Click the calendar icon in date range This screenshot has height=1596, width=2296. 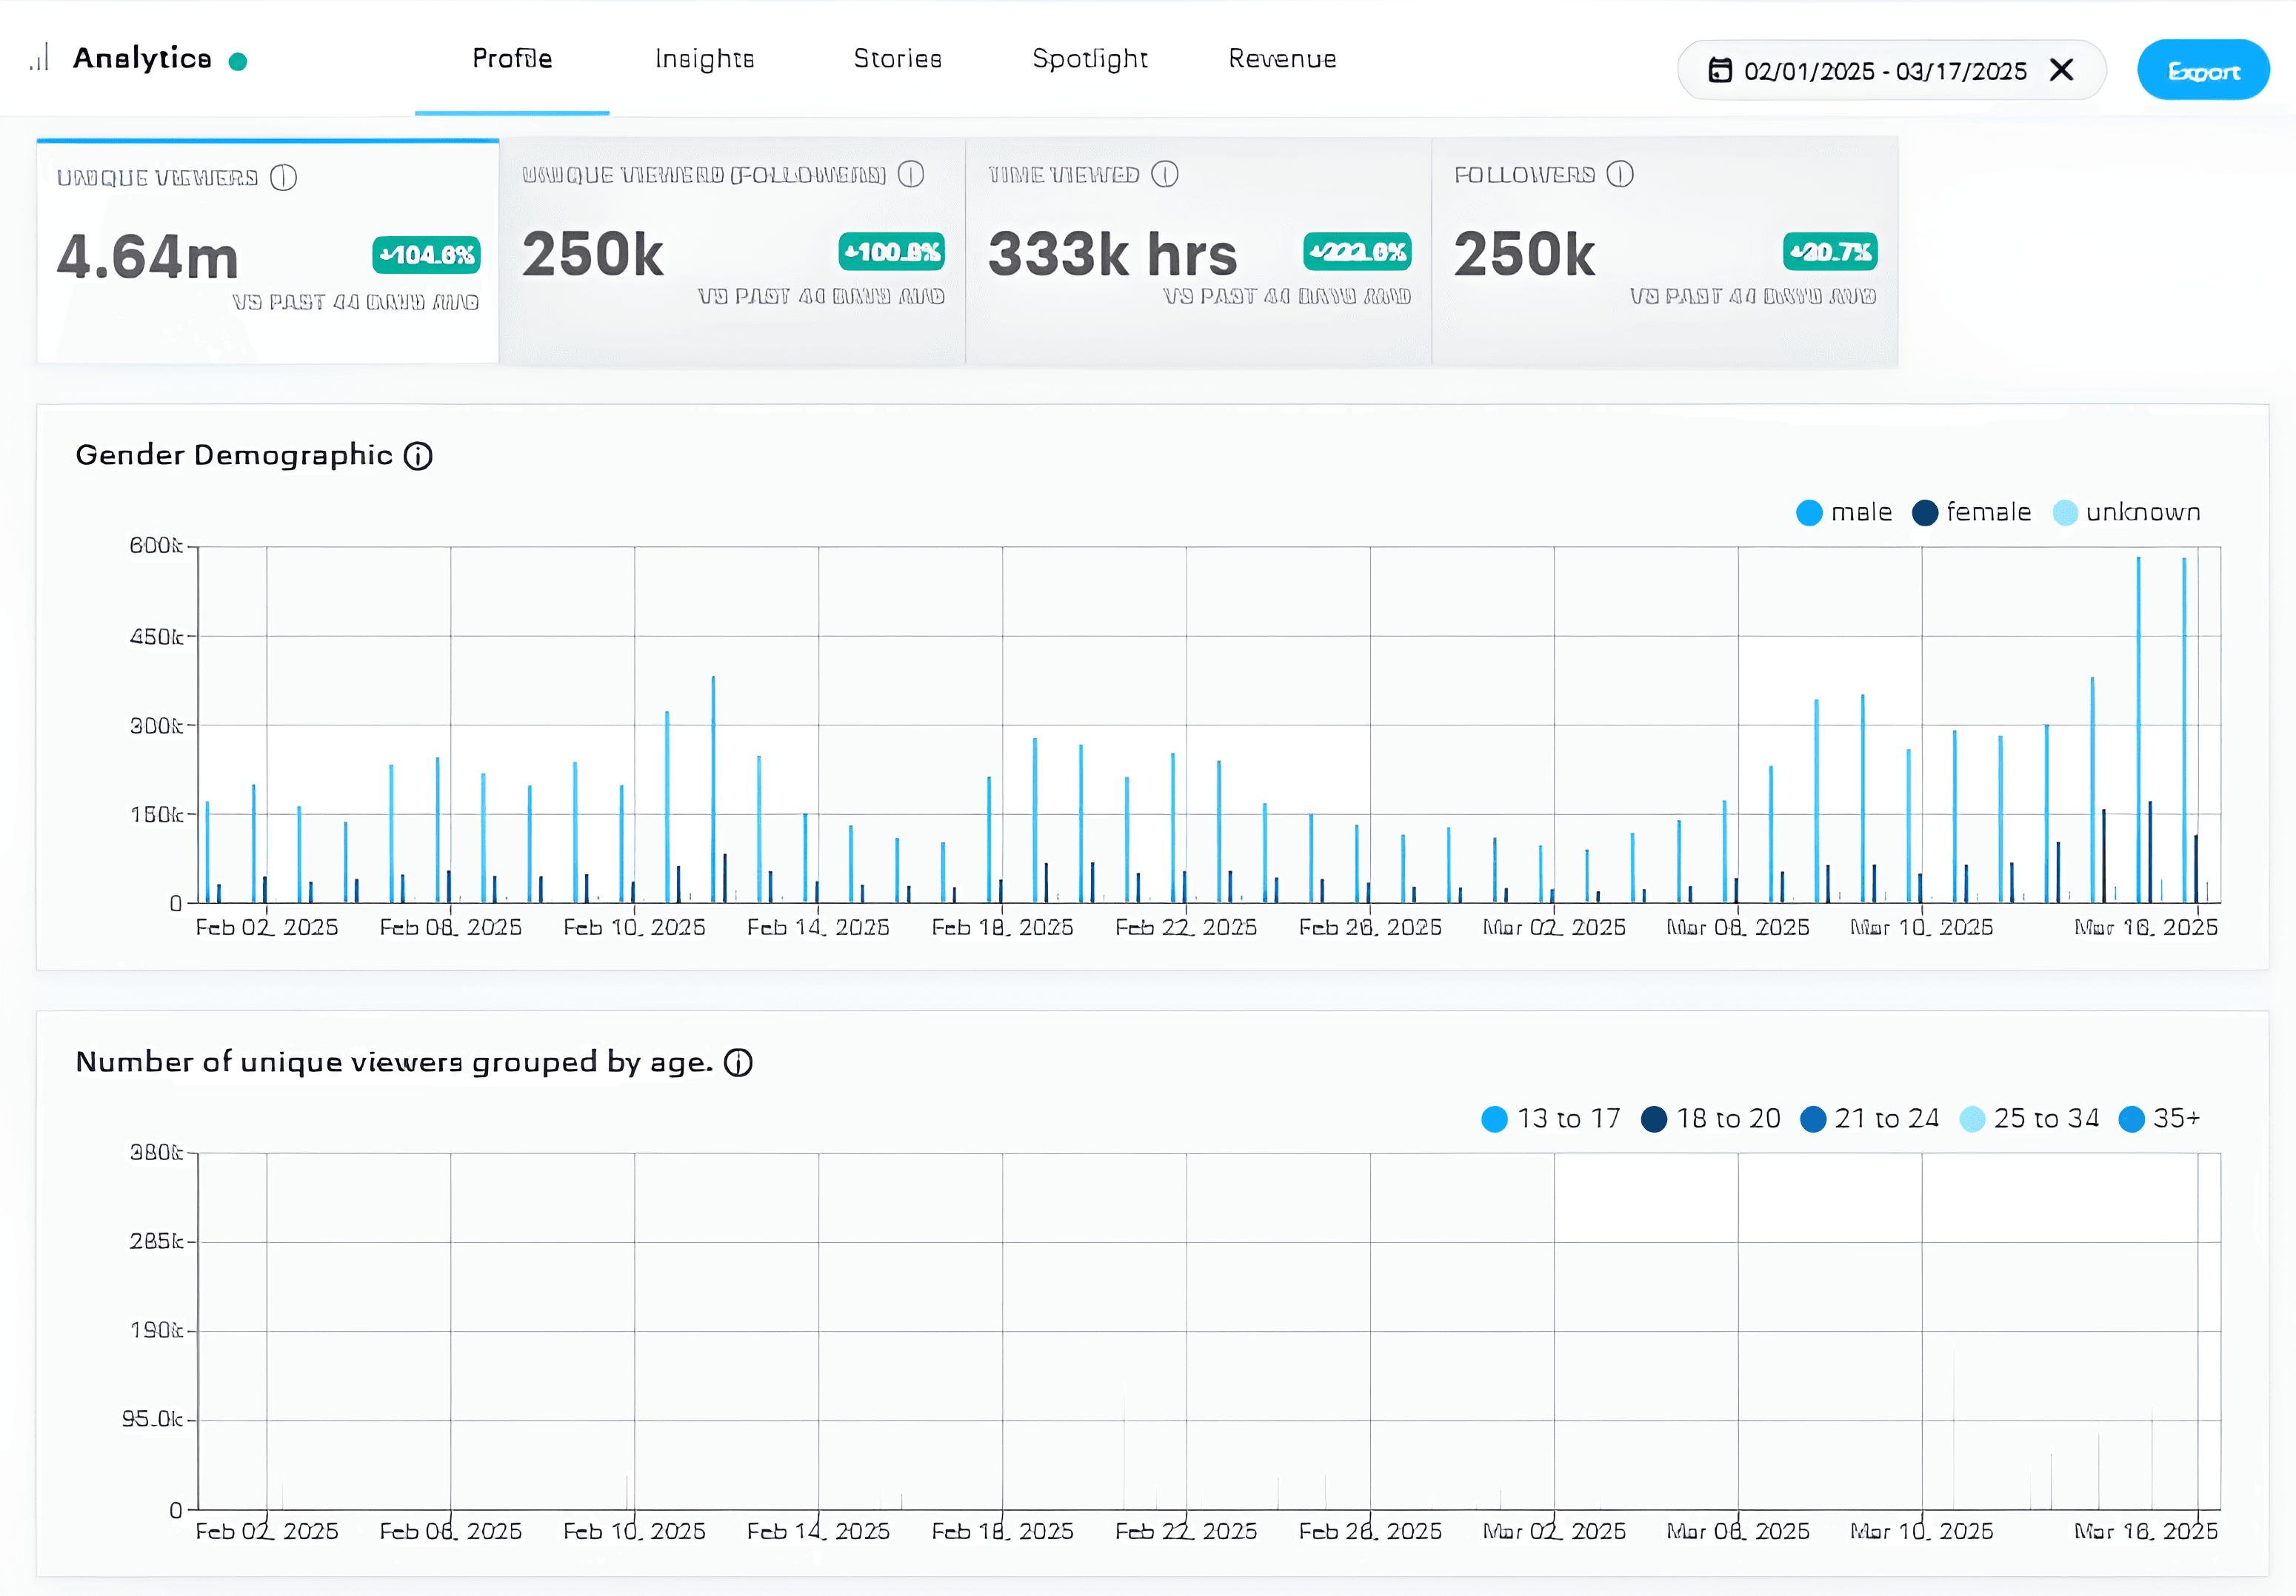[x=1720, y=70]
